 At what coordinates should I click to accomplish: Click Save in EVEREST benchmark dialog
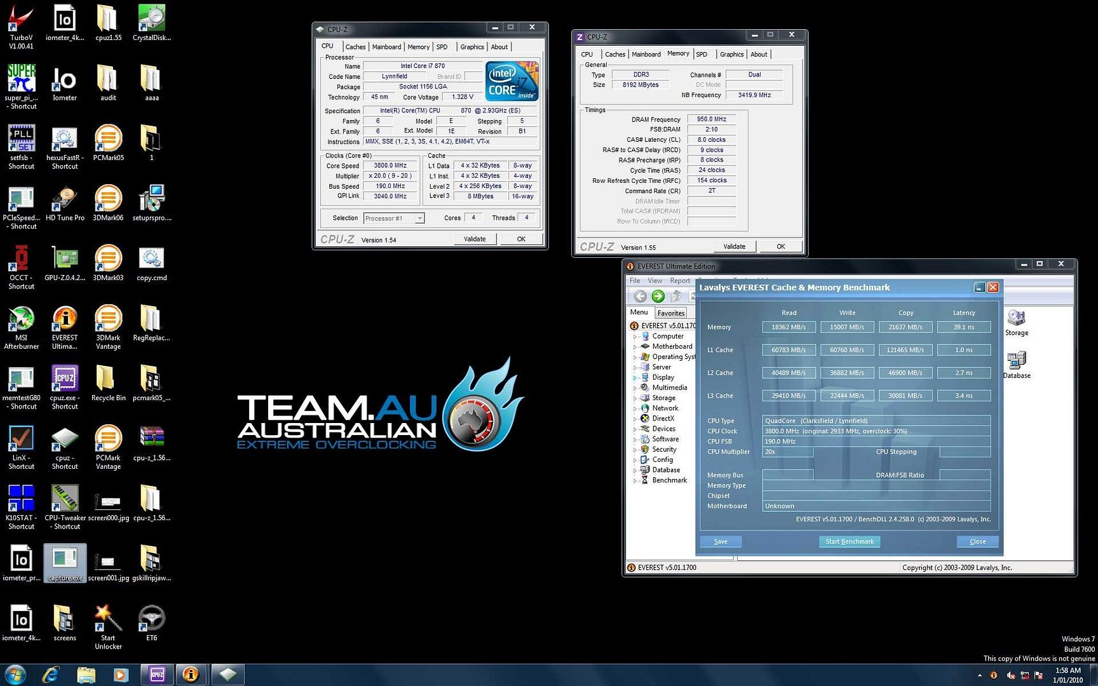[721, 542]
